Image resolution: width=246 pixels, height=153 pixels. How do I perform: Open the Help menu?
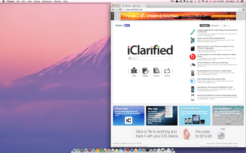(x=65, y=1)
